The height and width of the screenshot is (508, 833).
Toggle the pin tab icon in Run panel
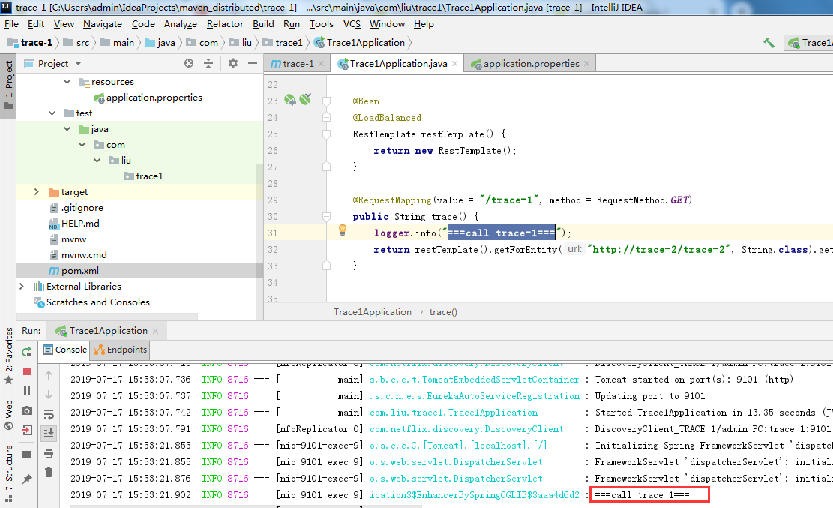point(27,478)
